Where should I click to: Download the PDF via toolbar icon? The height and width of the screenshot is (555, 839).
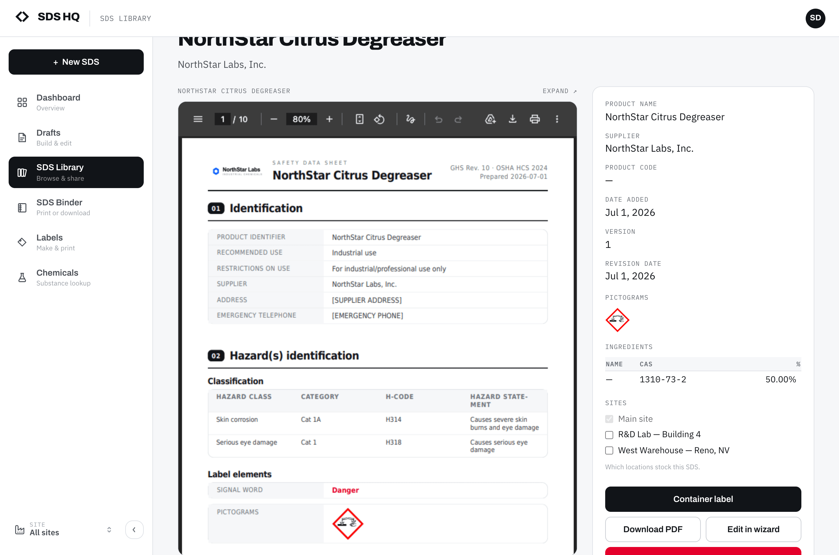coord(512,119)
